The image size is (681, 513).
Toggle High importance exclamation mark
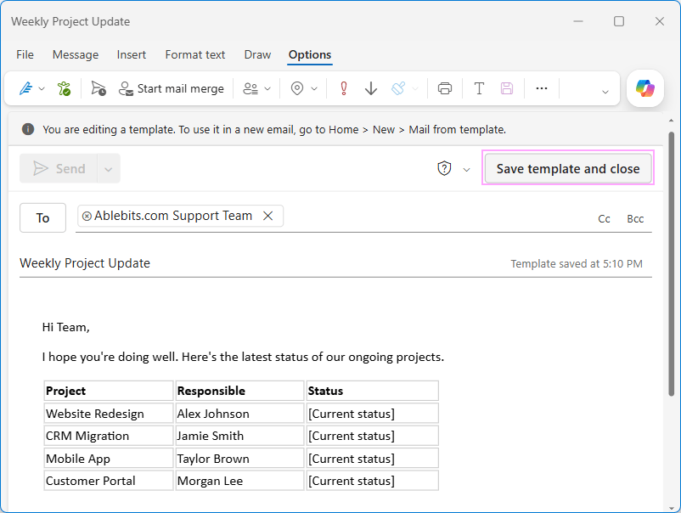tap(344, 88)
